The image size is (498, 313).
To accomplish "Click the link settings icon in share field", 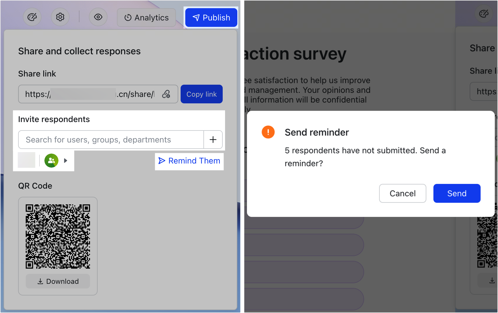I will [x=166, y=94].
